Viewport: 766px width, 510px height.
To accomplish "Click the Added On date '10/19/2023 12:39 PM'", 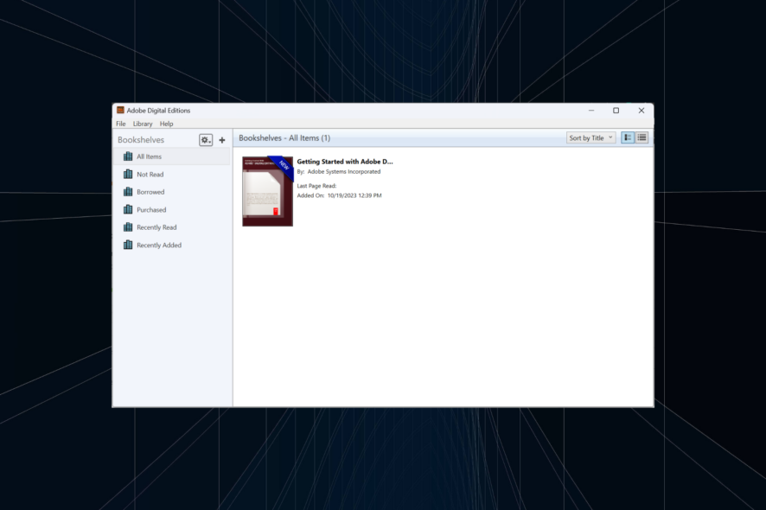I will 354,195.
